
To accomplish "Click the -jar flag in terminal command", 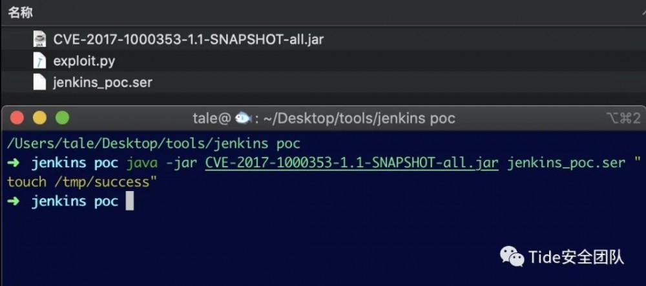I will click(x=182, y=163).
